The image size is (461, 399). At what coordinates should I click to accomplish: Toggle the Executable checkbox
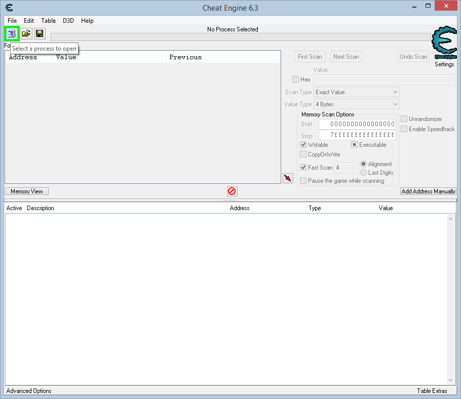click(x=354, y=144)
